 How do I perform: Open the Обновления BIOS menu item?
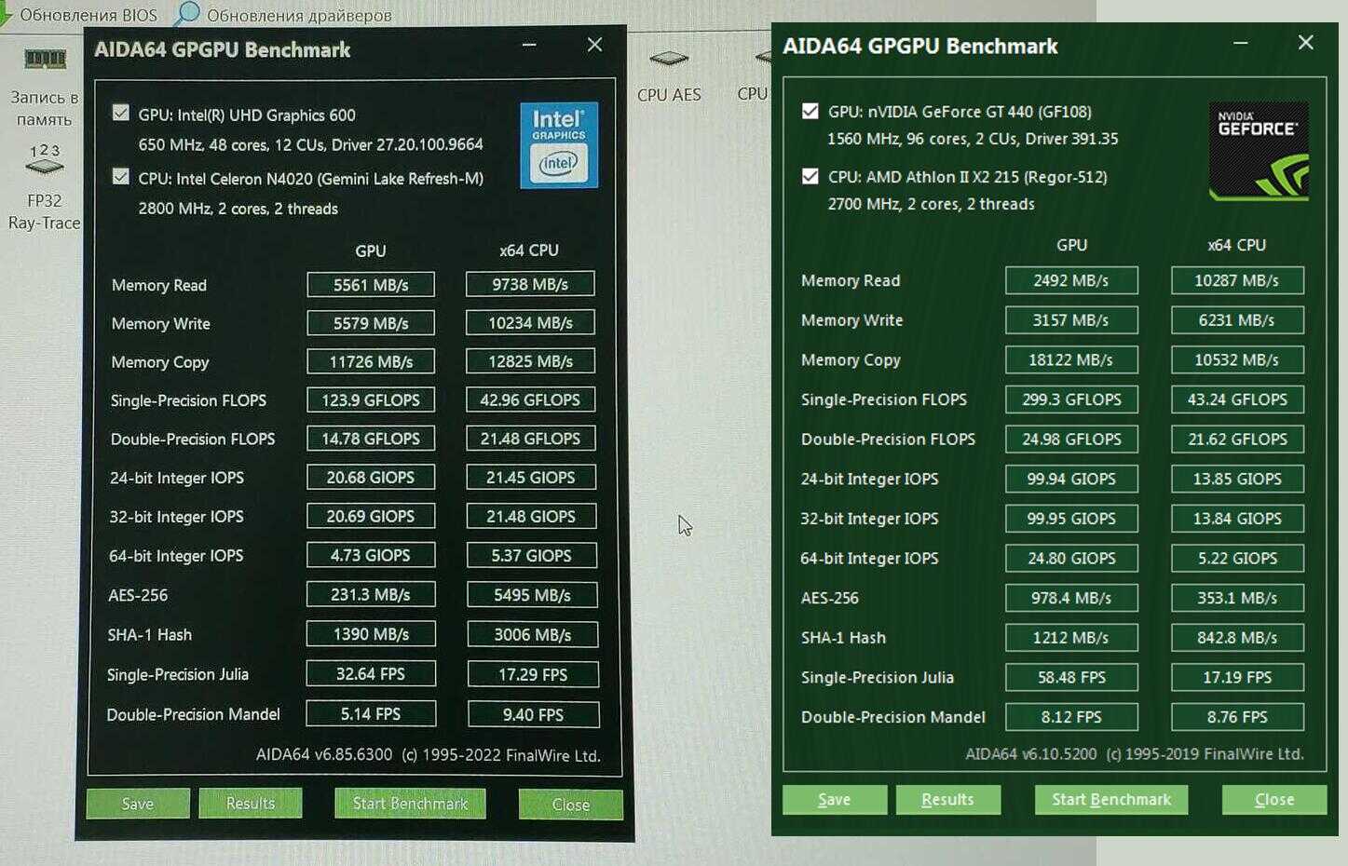click(88, 15)
